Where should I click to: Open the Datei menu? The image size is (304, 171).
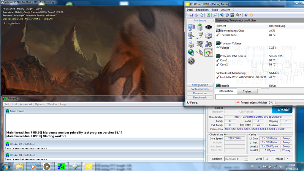click(190, 10)
